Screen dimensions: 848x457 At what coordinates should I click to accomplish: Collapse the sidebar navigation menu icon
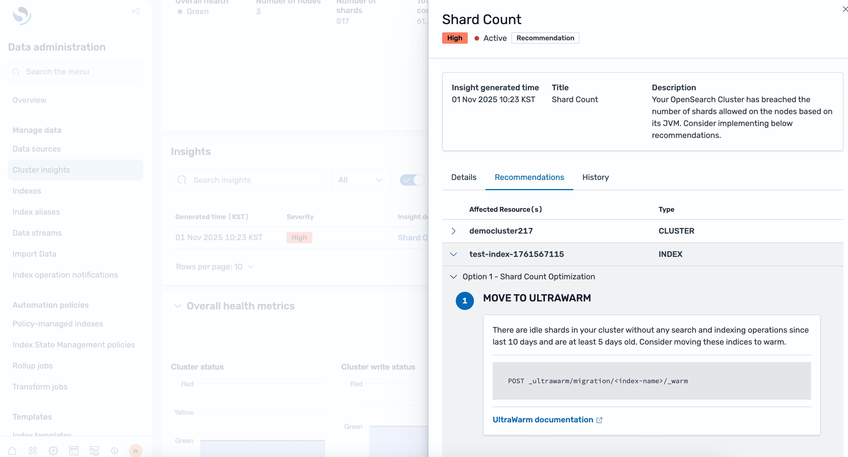136,11
